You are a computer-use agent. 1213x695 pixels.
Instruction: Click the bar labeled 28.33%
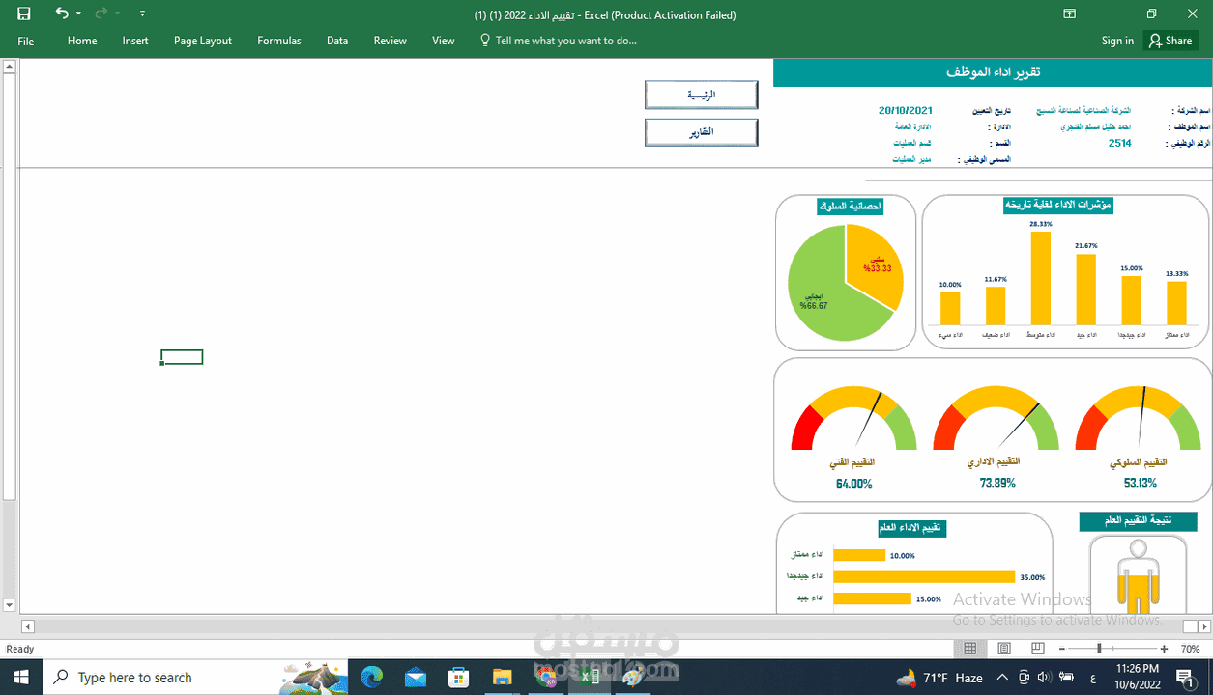[1041, 278]
